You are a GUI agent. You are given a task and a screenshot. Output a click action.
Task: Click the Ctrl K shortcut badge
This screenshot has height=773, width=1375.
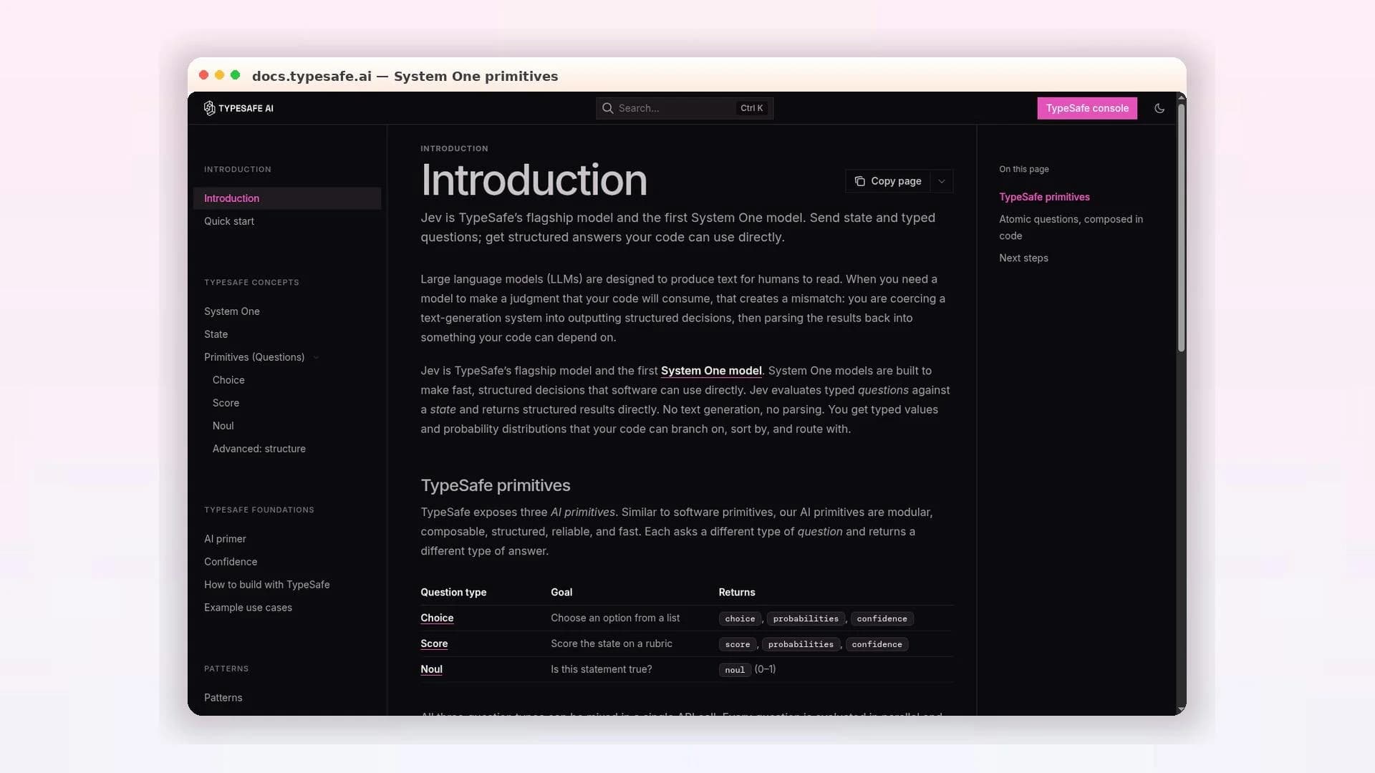point(751,108)
